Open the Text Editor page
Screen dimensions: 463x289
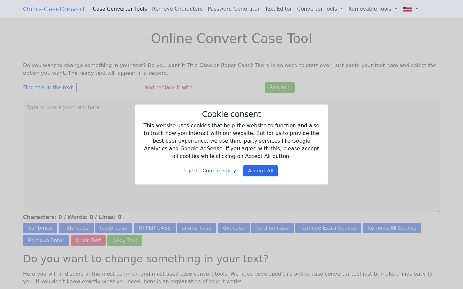[278, 9]
